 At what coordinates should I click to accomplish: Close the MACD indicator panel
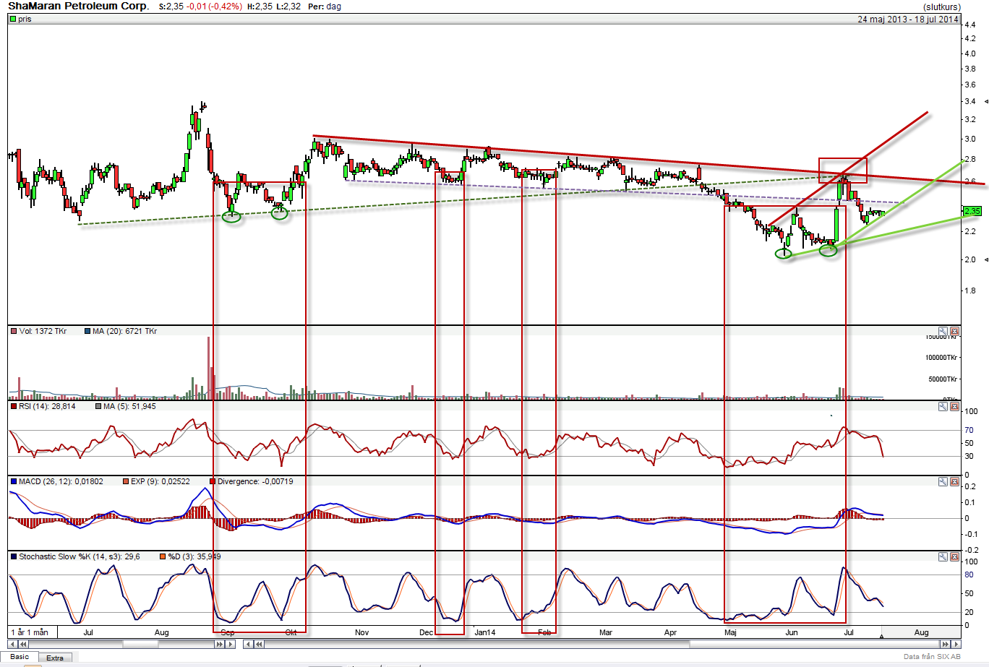(x=954, y=482)
